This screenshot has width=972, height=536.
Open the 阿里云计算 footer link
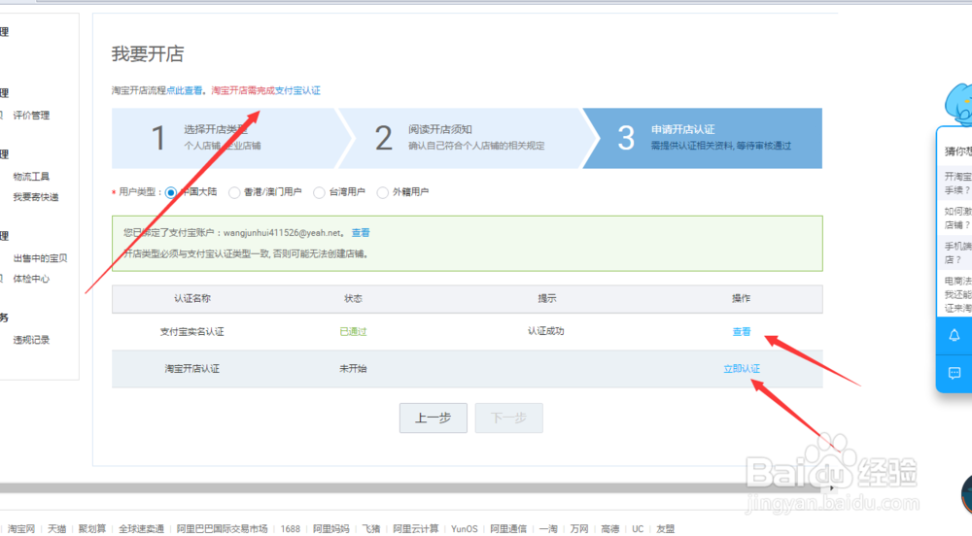click(x=416, y=528)
